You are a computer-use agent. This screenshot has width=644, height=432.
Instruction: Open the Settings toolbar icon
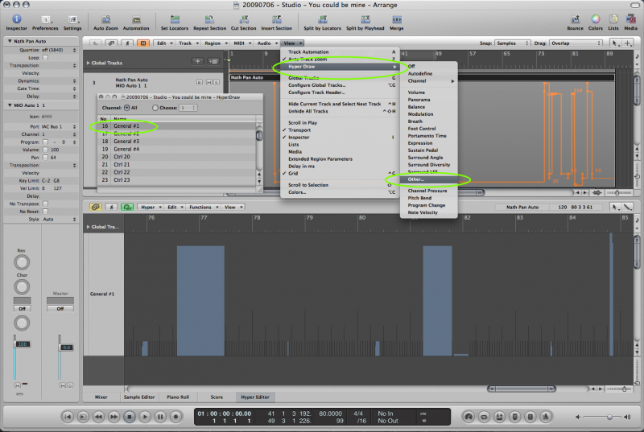click(72, 19)
